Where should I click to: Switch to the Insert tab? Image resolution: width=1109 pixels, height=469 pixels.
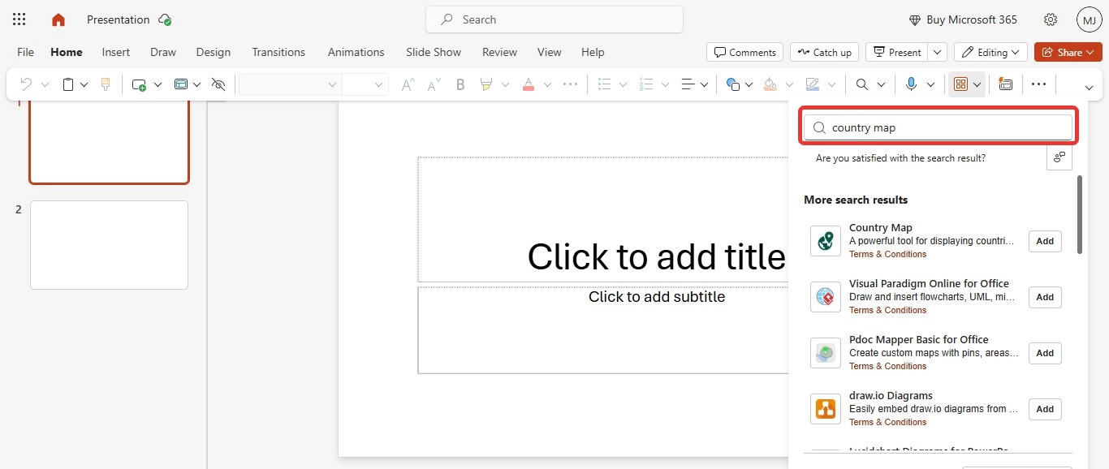click(116, 52)
